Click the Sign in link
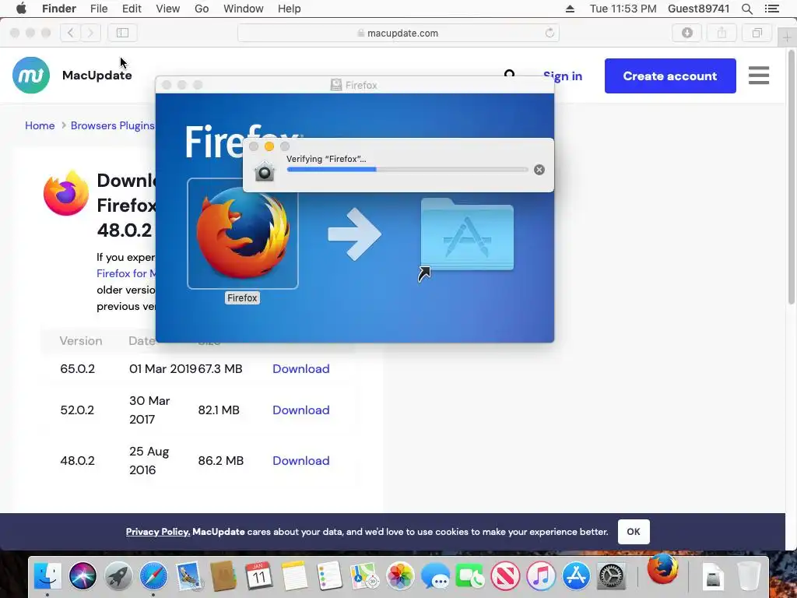This screenshot has height=598, width=797. (x=563, y=76)
